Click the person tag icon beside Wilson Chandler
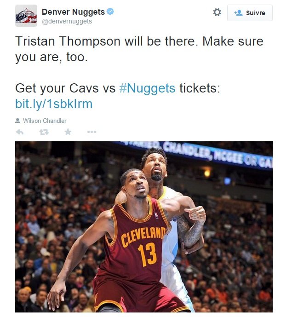The width and height of the screenshot is (281, 318). 17,121
